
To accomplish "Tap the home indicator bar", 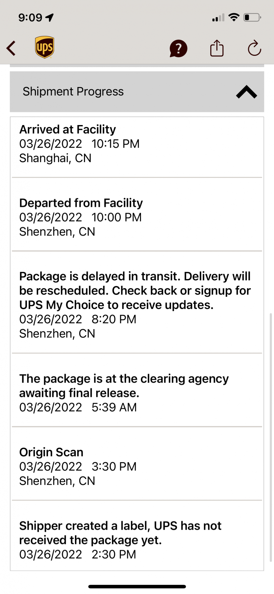I will pos(137,587).
